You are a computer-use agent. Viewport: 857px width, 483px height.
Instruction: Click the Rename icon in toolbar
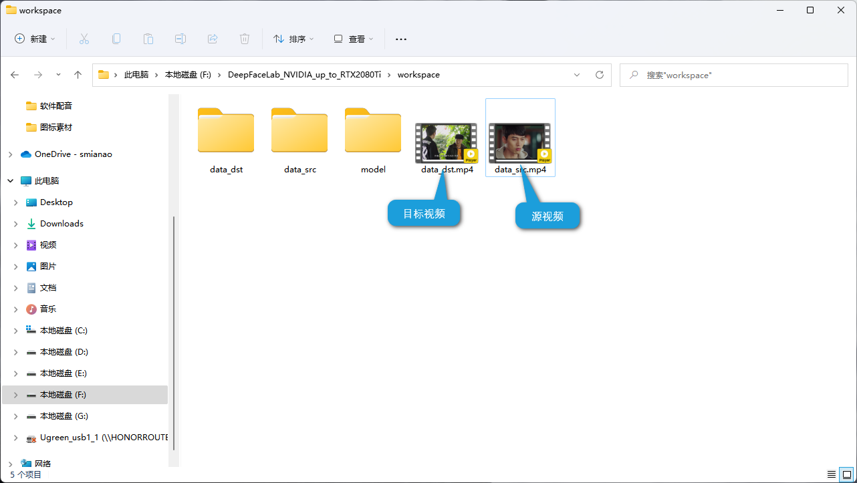(x=180, y=39)
